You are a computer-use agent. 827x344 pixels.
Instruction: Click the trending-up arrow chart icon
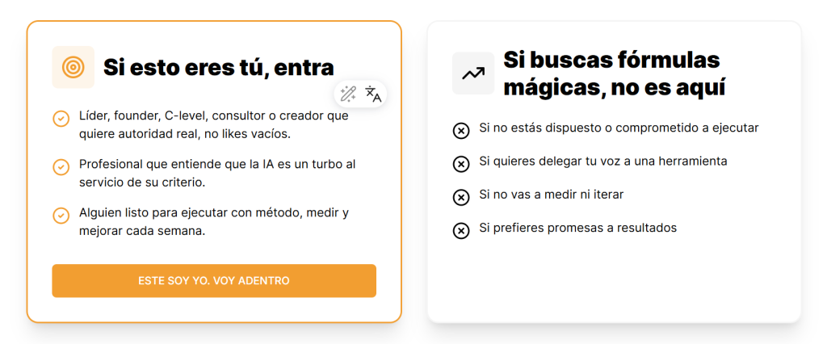[x=472, y=73]
